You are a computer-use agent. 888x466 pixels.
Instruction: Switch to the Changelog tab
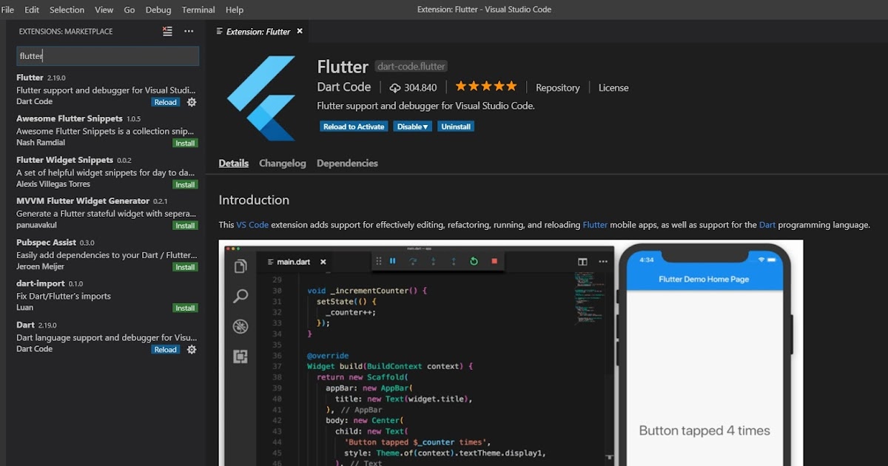(x=282, y=163)
